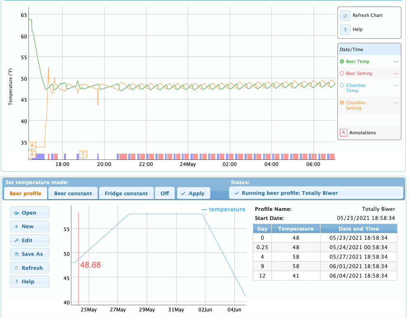Click the red 48.68 current value label

(90, 265)
